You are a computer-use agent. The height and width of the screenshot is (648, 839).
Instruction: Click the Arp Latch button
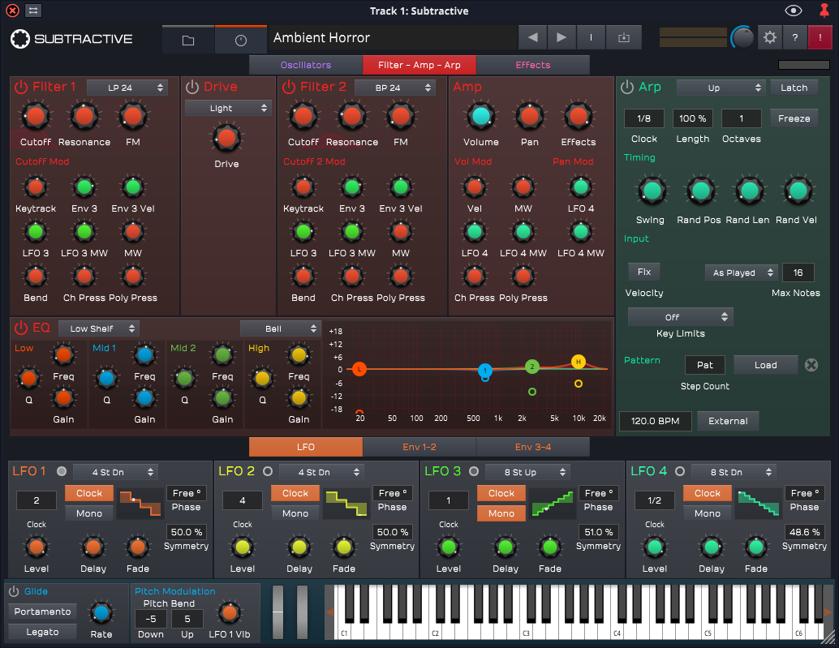794,88
